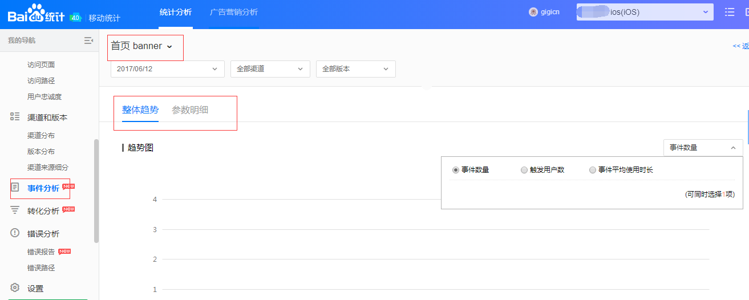This screenshot has height=300, width=749.
Task: Select the 事件数量 radio button
Action: 456,170
